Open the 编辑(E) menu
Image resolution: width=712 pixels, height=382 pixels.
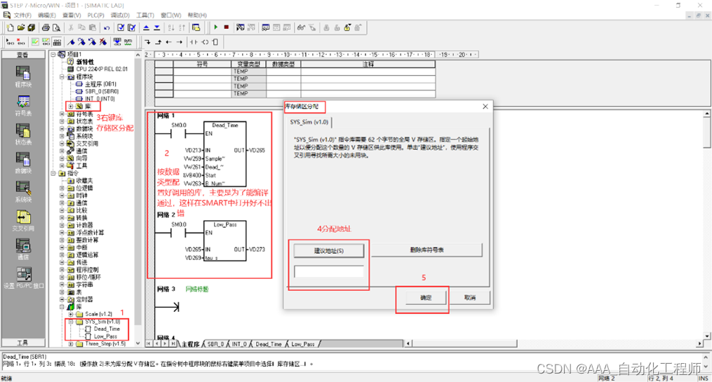(47, 15)
